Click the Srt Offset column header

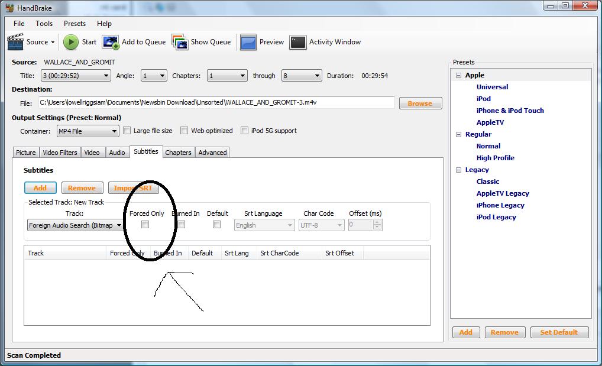point(342,253)
